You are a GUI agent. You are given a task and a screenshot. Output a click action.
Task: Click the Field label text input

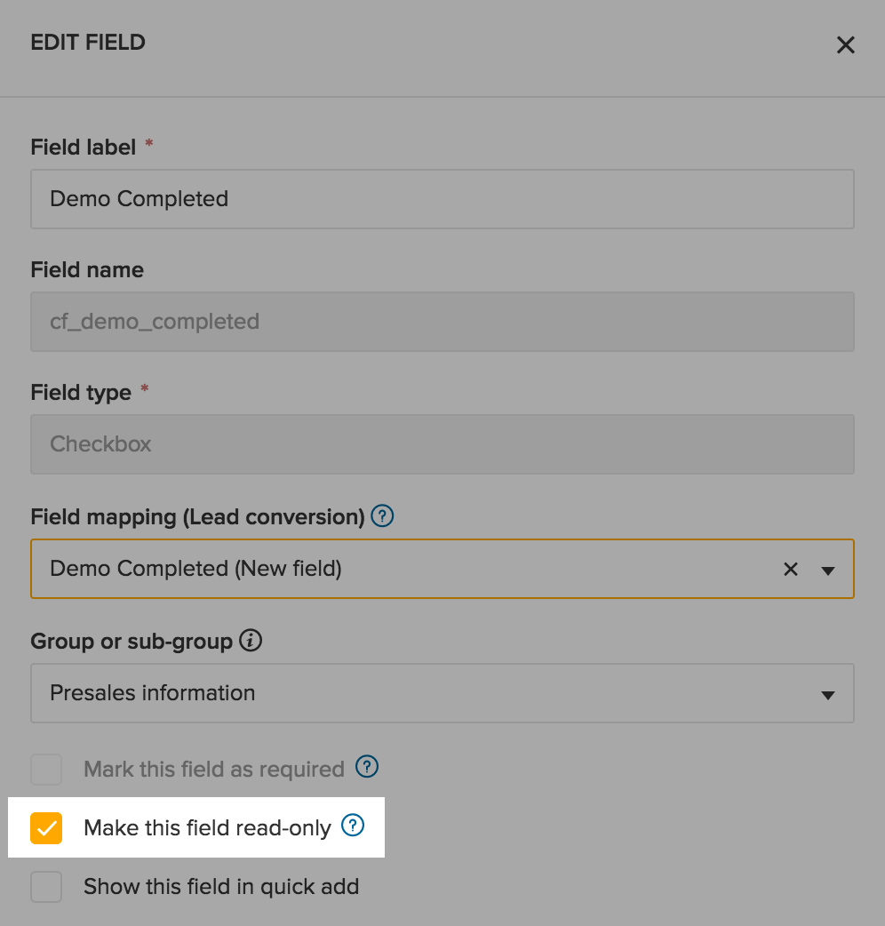442,199
